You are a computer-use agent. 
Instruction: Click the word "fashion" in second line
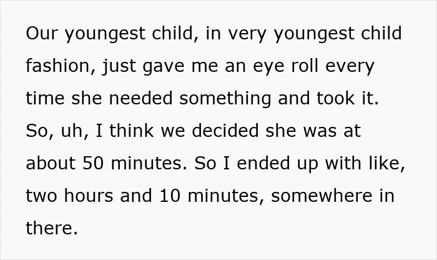click(x=57, y=66)
